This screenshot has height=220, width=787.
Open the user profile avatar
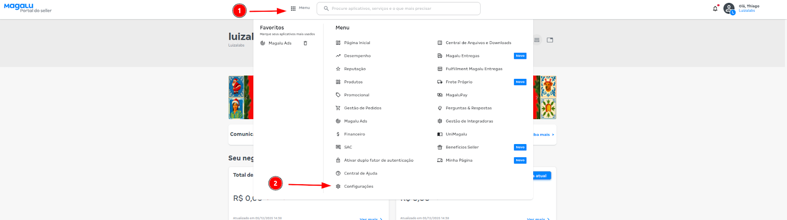pyautogui.click(x=729, y=8)
